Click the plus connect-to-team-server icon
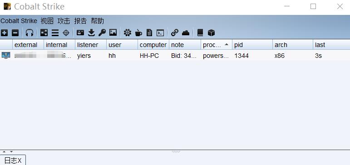350x165 pixels. (4, 33)
